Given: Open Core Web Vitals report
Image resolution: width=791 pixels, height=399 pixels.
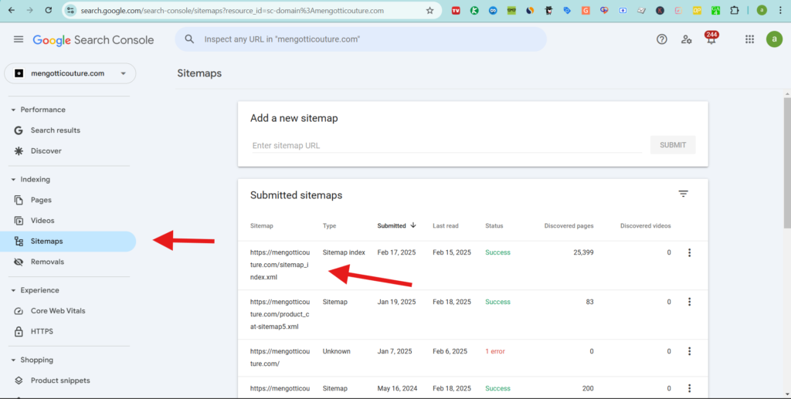Looking at the screenshot, I should click(x=58, y=311).
